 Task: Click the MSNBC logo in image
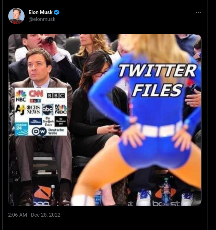tap(61, 109)
